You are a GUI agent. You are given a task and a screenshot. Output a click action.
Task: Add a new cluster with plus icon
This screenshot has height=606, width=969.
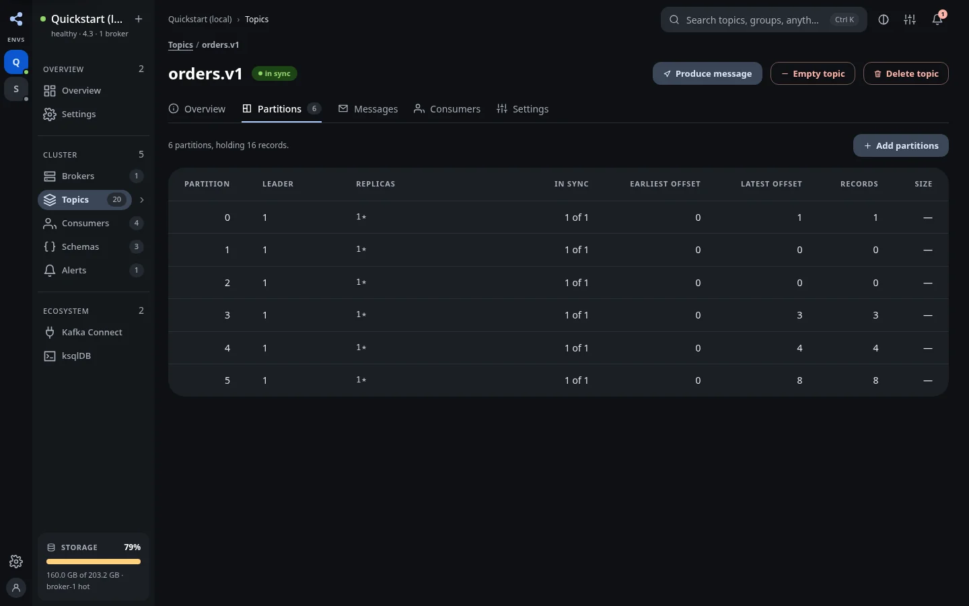click(139, 19)
